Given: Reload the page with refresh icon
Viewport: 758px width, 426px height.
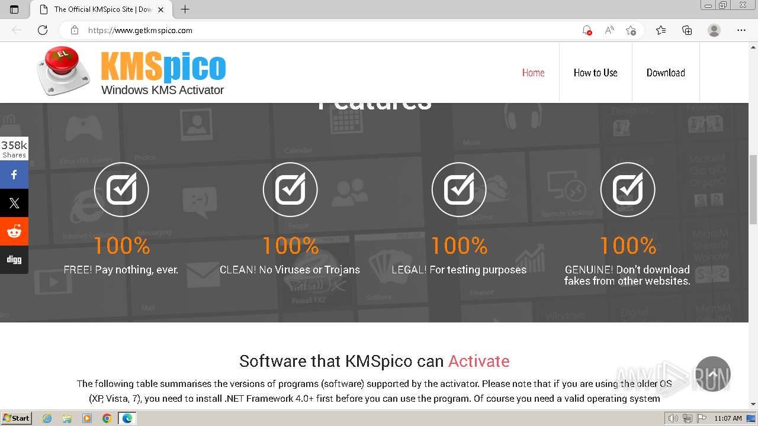Looking at the screenshot, I should 43,30.
